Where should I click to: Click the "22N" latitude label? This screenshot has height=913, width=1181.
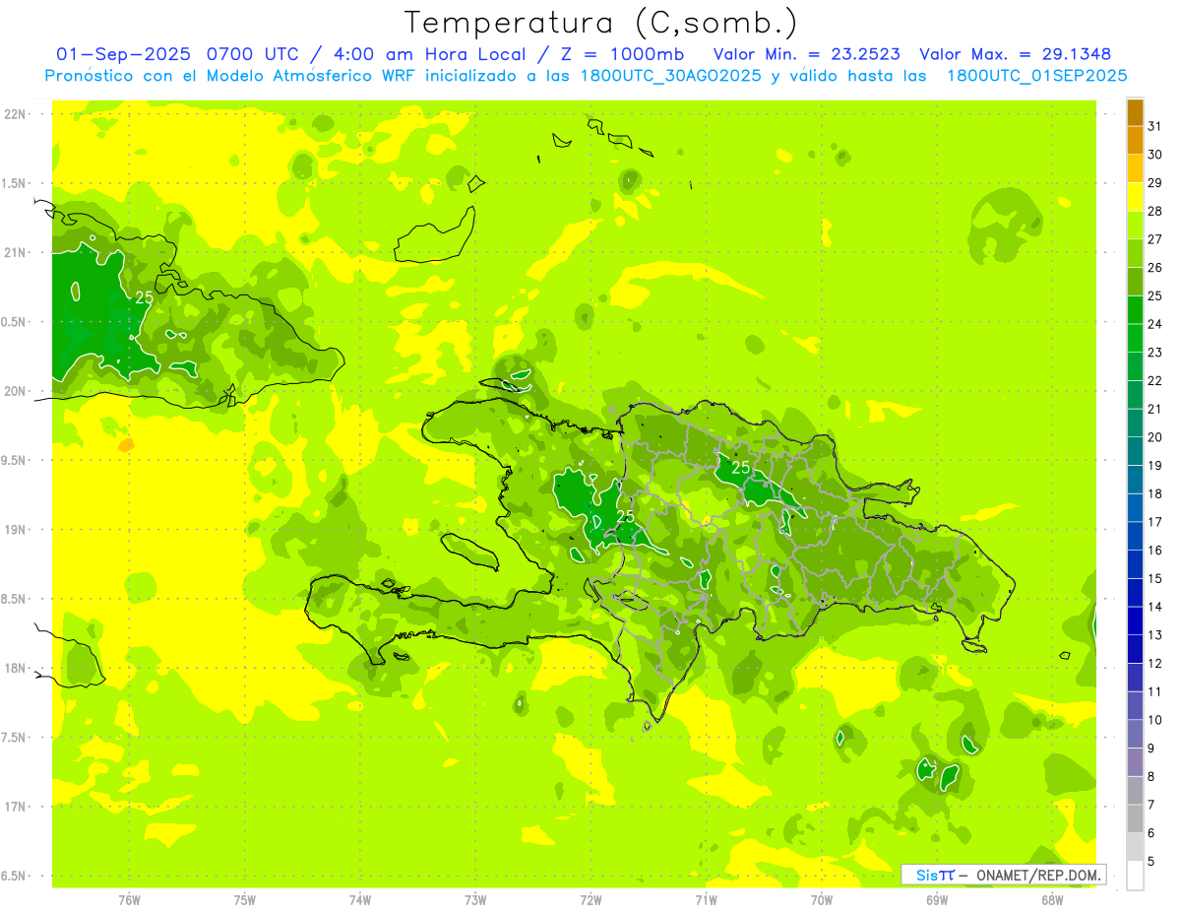point(16,113)
